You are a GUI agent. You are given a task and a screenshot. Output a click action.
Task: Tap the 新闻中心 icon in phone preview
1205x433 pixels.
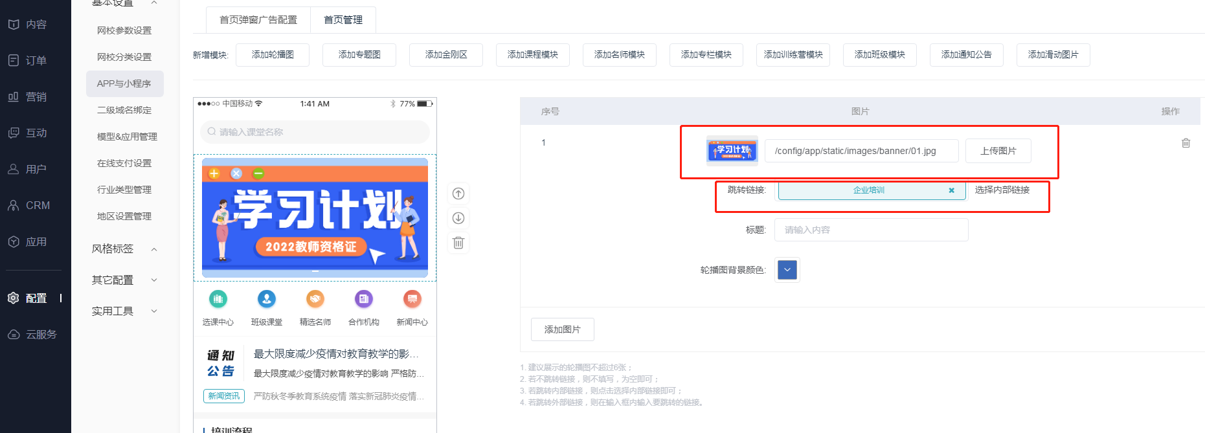pyautogui.click(x=412, y=299)
